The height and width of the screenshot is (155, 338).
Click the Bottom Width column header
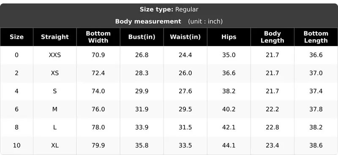click(98, 37)
